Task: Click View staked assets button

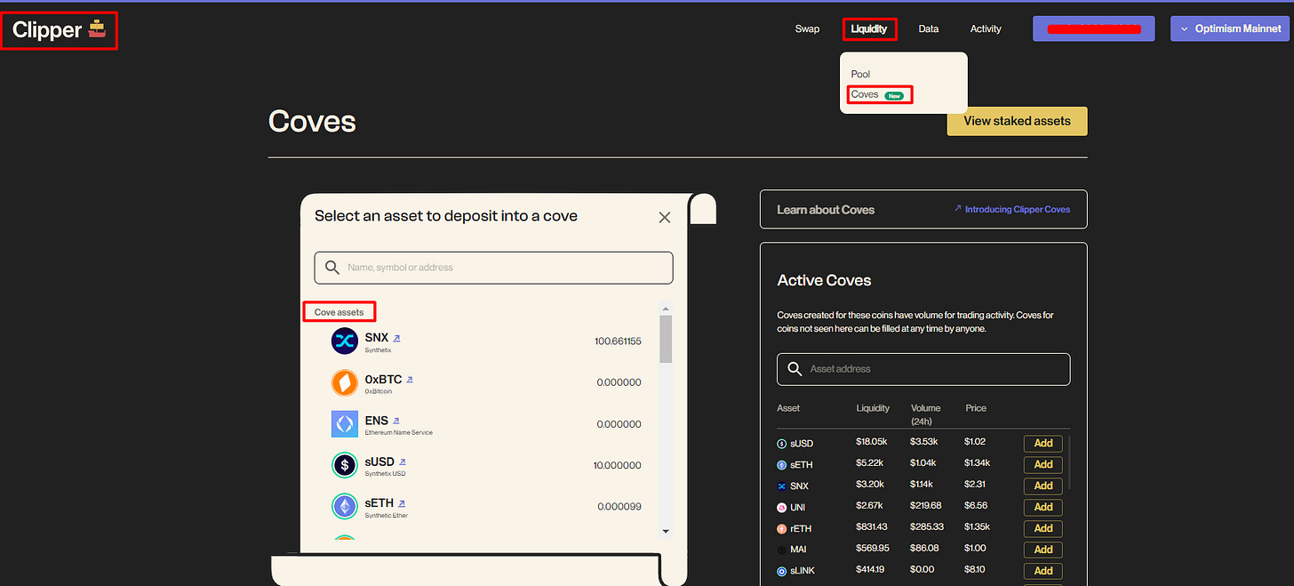Action: pyautogui.click(x=1017, y=121)
